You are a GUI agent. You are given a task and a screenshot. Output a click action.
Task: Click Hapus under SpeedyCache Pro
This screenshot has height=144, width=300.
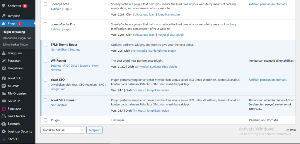click(x=68, y=30)
